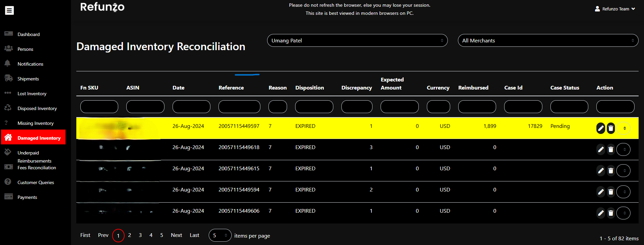The image size is (644, 245).
Task: Open action dropdown for row 20057115449594
Action: (x=623, y=192)
